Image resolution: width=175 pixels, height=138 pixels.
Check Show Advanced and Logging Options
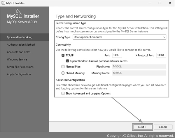[63, 94]
